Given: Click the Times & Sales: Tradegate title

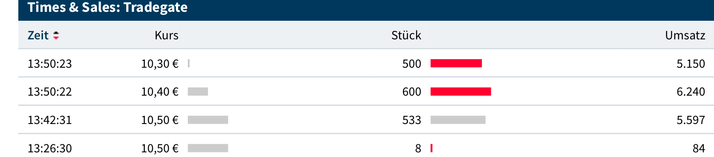Looking at the screenshot, I should 108,8.
